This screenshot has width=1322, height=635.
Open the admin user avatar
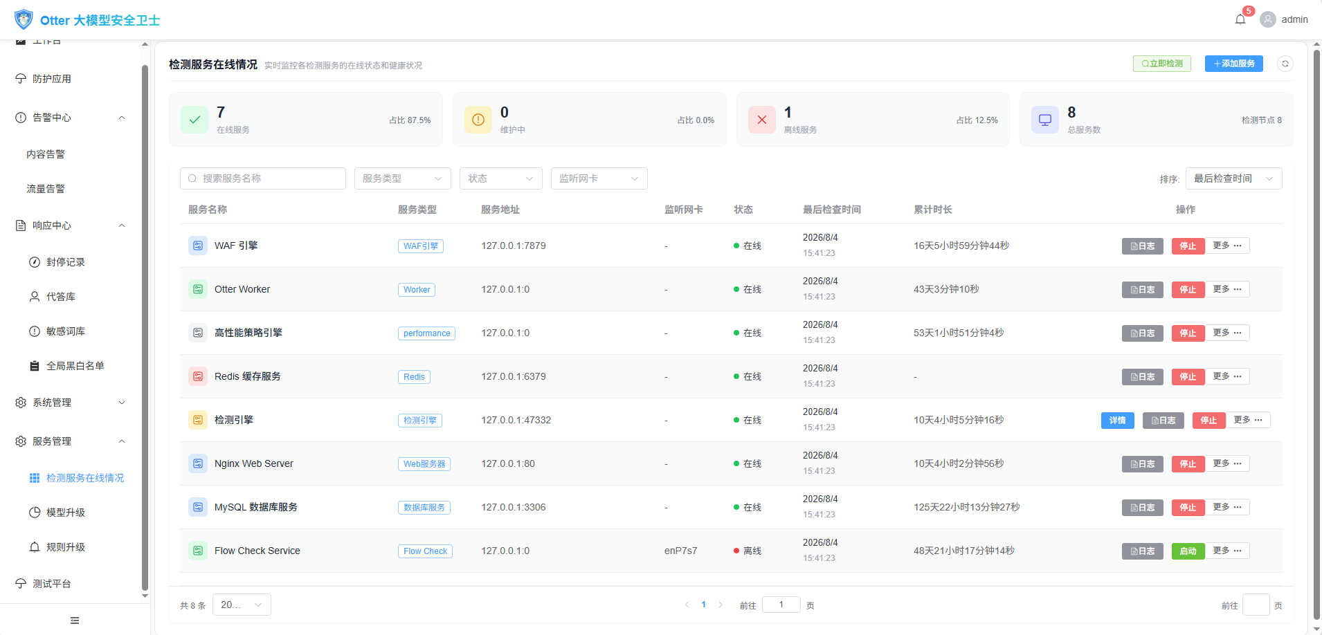tap(1268, 19)
